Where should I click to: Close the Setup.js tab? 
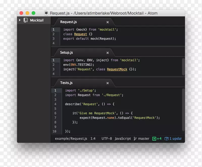point(108,53)
